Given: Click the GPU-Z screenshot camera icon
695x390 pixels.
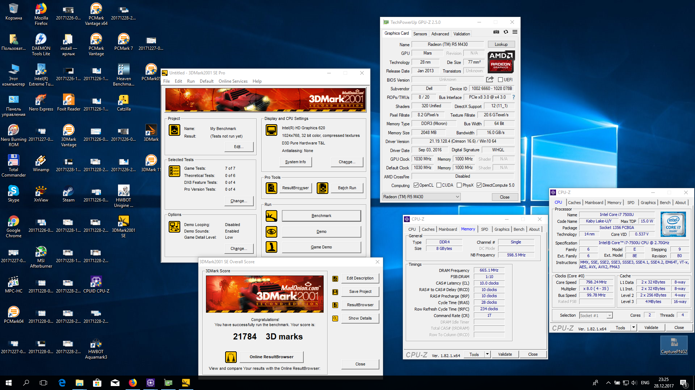Looking at the screenshot, I should click(x=496, y=32).
